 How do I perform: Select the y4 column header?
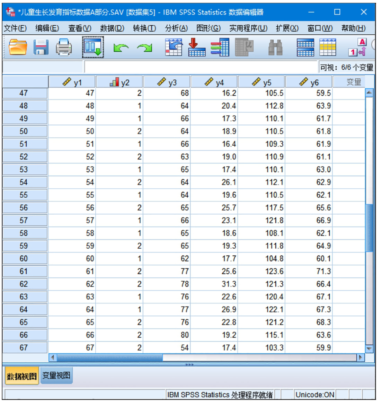[214, 82]
